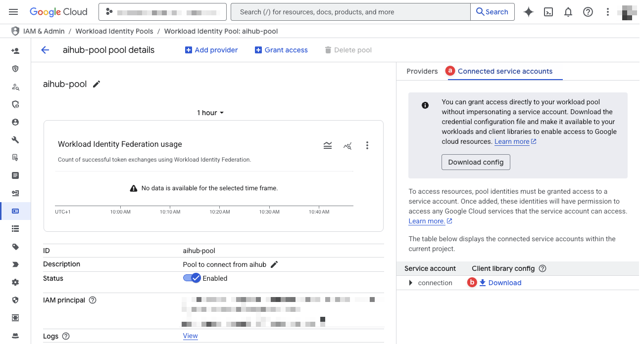Disable the pool status toggle
Image resolution: width=641 pixels, height=344 pixels.
192,278
